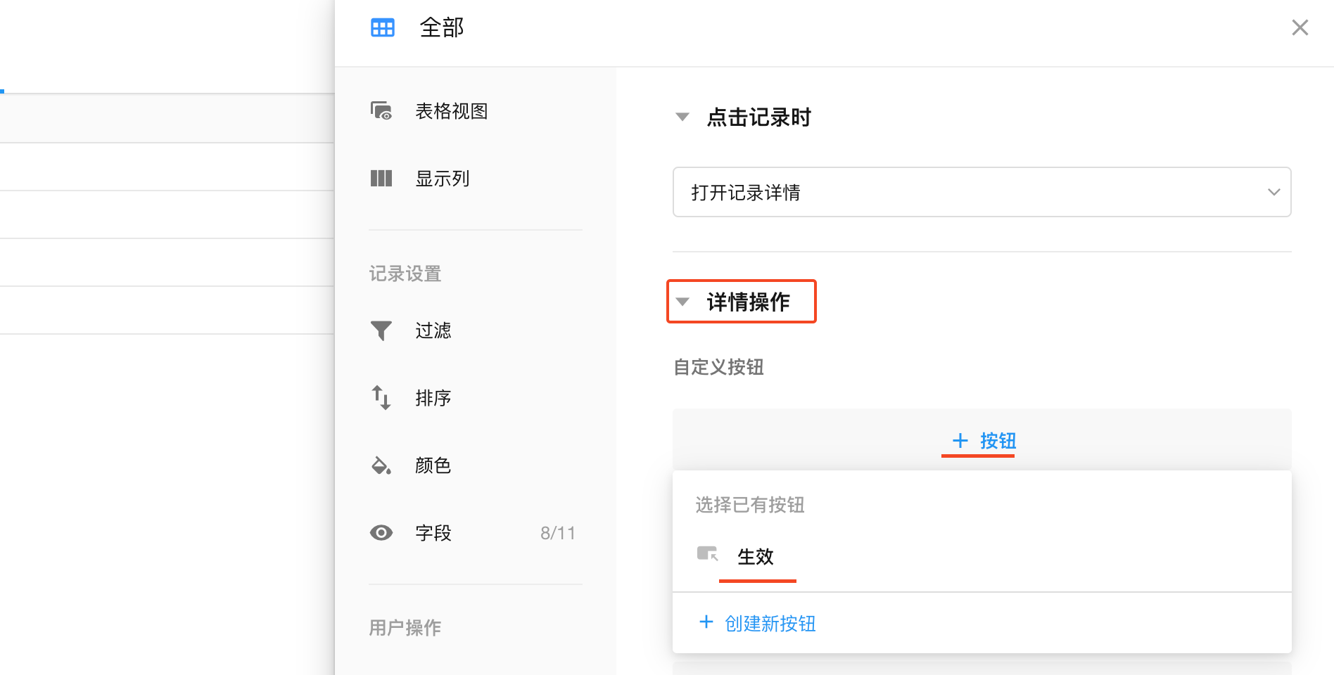Click the 显示列 columns icon
1334x675 pixels.
tap(381, 179)
